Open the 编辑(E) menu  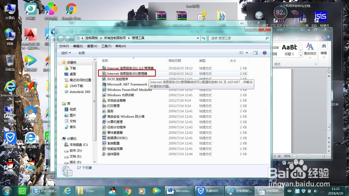pos(78,46)
